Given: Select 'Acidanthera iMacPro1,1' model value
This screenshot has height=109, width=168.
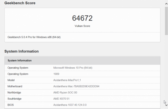Looking at the screenshot, I should coord(67,80).
